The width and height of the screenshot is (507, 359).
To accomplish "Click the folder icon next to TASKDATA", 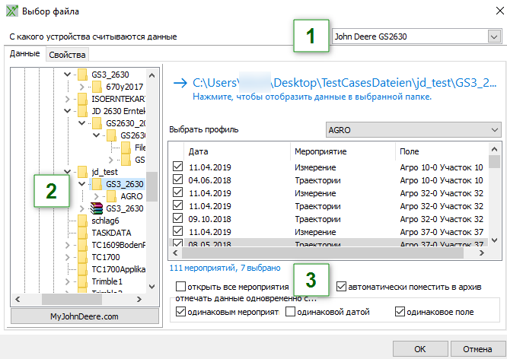I will 82,233.
